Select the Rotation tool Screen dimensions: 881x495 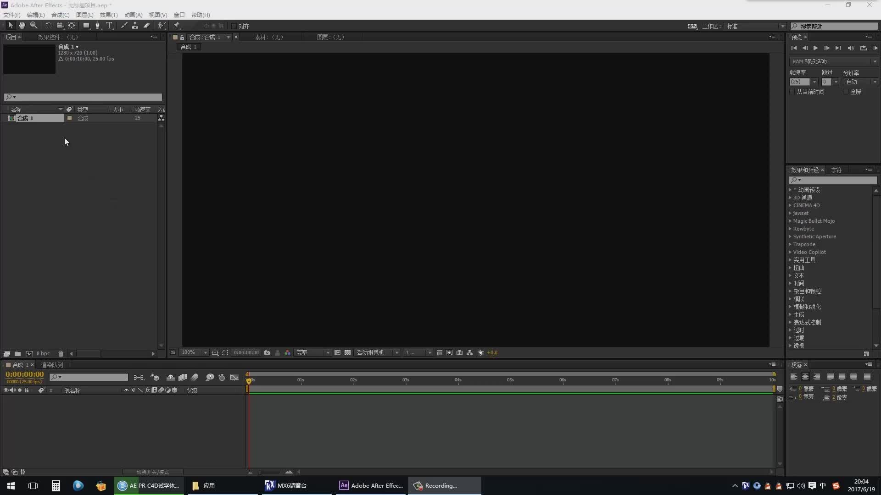pos(48,26)
